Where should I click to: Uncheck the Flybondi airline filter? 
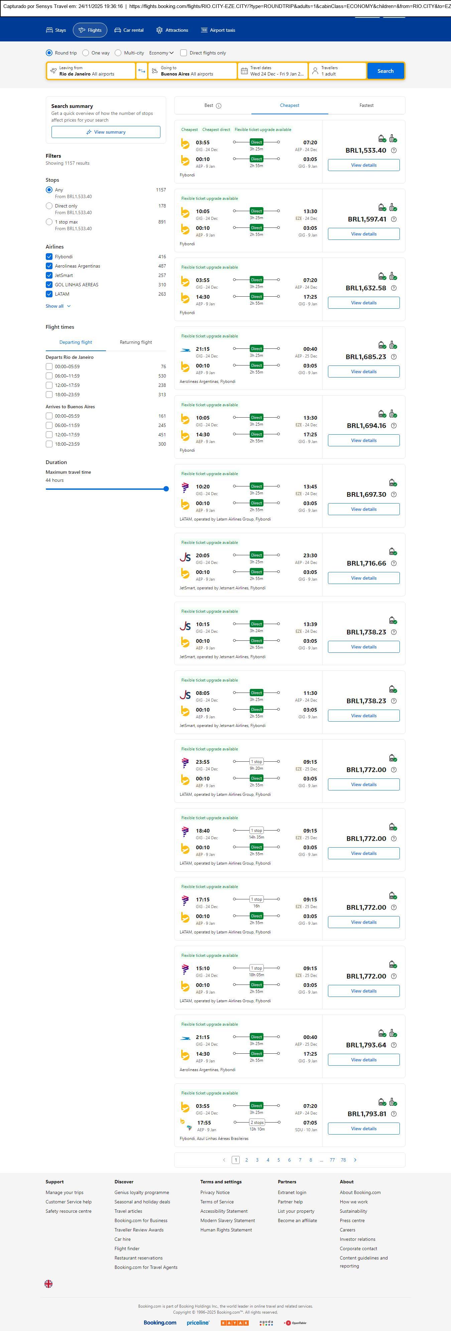[49, 257]
